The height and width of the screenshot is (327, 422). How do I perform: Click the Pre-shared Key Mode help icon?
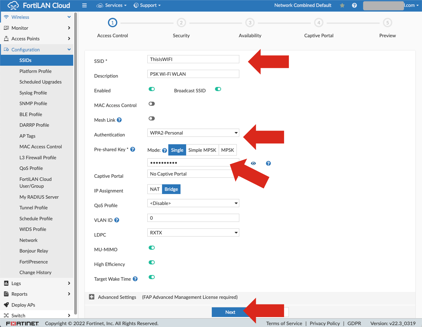click(164, 150)
